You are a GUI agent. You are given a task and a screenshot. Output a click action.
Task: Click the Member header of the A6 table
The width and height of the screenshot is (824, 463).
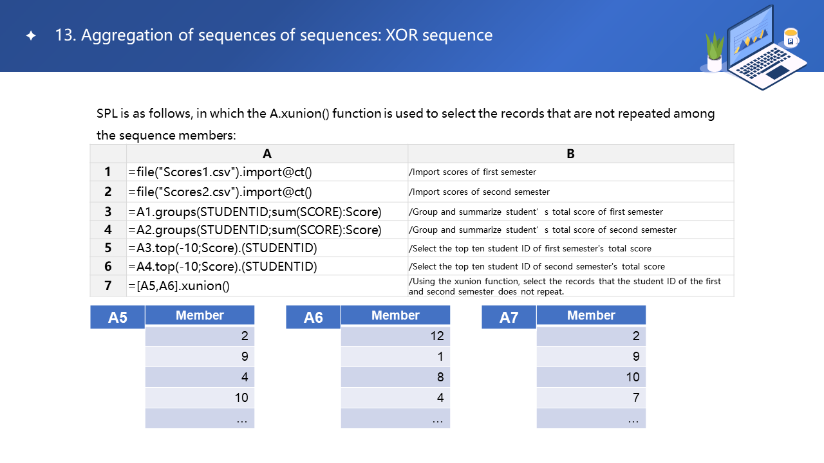(x=395, y=315)
